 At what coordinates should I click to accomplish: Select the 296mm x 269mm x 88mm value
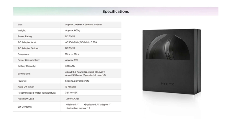[x=84, y=25]
